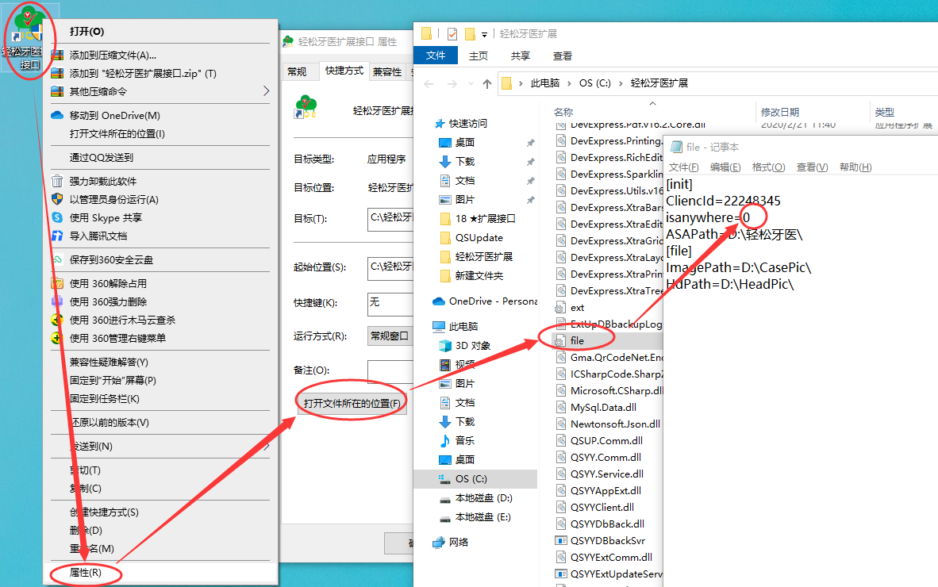The height and width of the screenshot is (587, 938).
Task: Click 以管理员身份运行(A) in the context menu
Action: (x=113, y=200)
